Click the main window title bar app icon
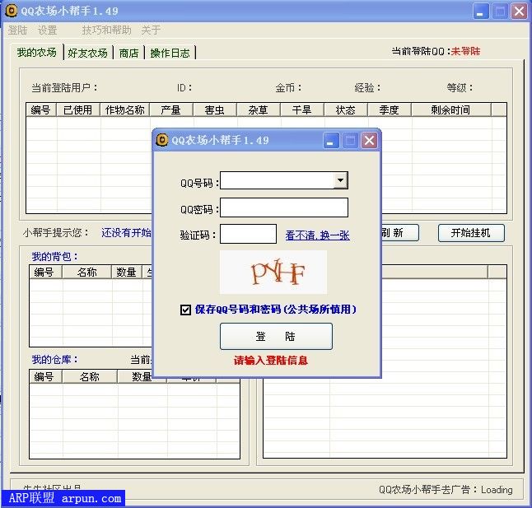This screenshot has width=532, height=508. pyautogui.click(x=12, y=11)
